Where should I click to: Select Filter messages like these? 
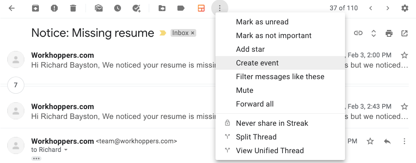280,77
